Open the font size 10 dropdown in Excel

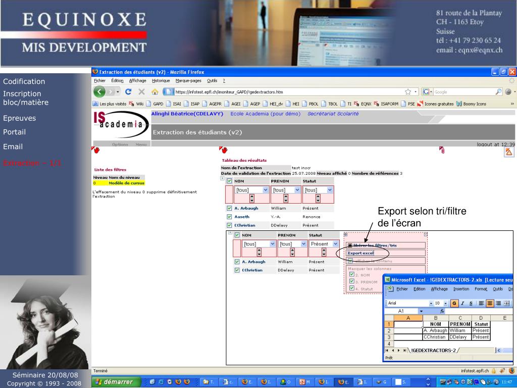point(445,303)
